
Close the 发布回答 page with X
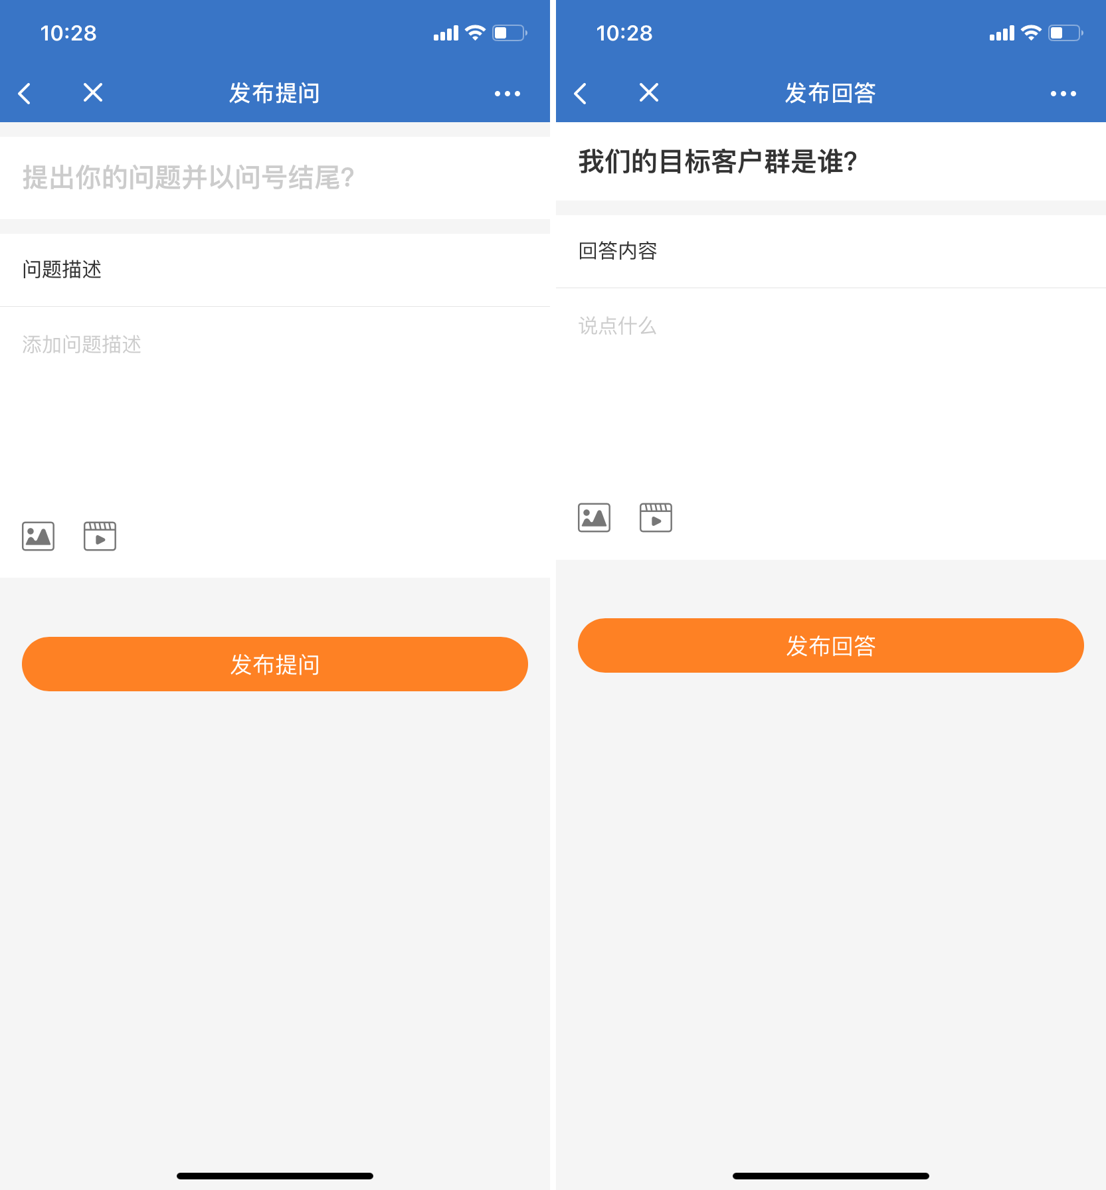pos(649,93)
